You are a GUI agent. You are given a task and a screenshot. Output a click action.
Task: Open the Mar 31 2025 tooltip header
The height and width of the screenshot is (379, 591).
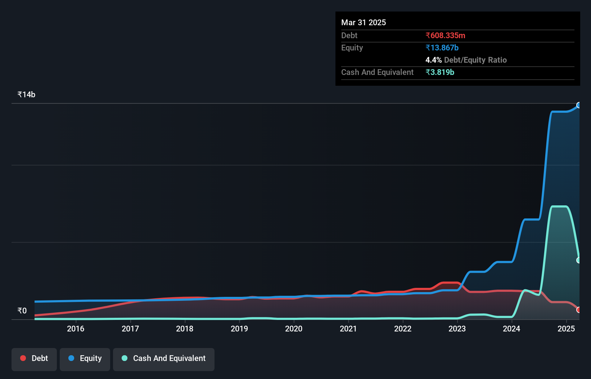pos(364,22)
